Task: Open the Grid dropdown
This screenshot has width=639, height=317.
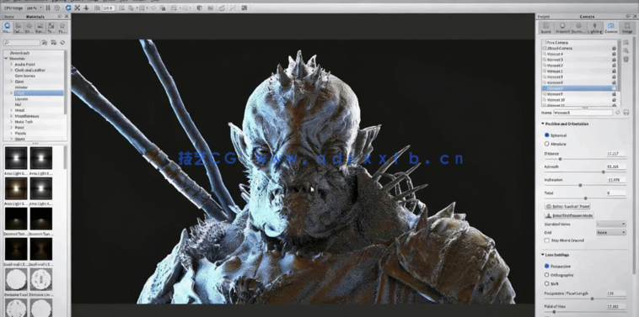Action: coord(611,232)
